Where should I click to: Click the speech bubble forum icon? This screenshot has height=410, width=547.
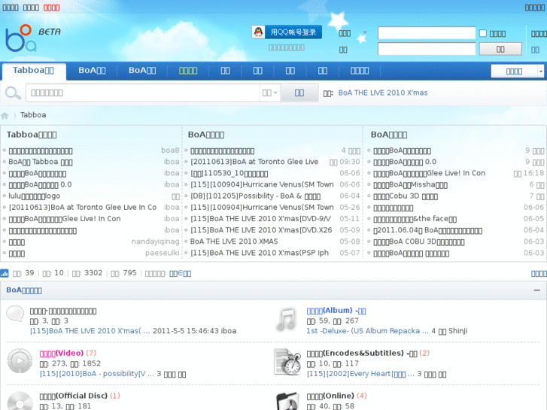pos(17,314)
